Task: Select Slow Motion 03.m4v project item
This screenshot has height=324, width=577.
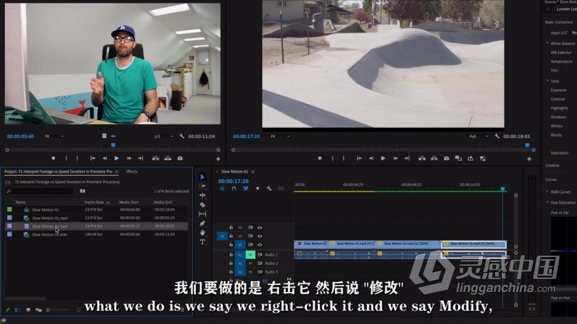Action: [50, 235]
